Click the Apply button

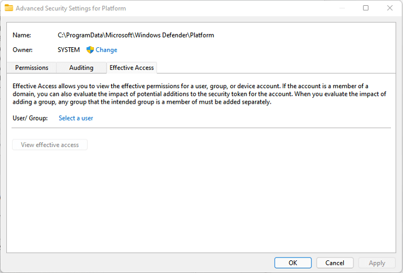click(x=377, y=263)
